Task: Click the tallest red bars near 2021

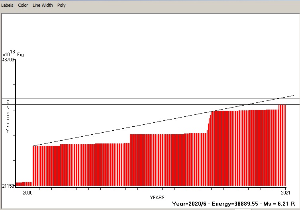Action: click(x=282, y=143)
